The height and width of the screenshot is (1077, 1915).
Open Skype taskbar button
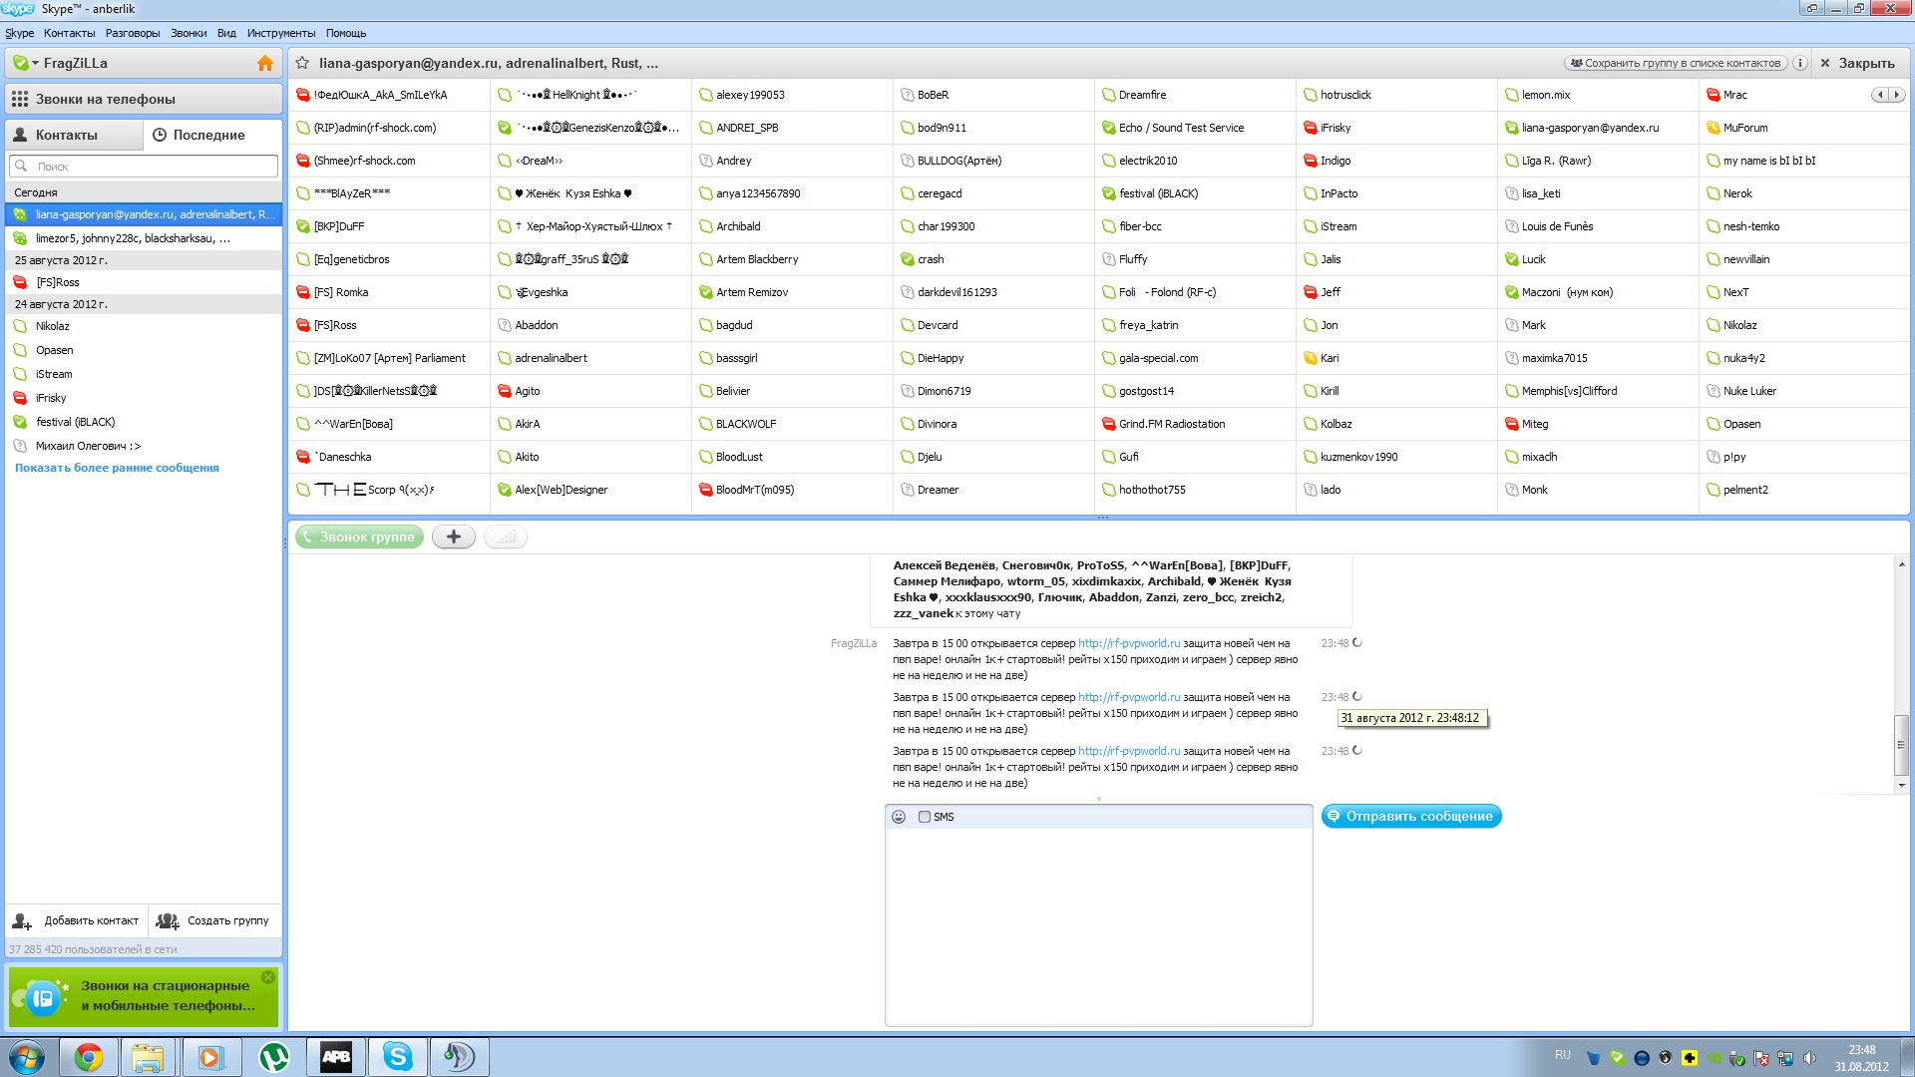(397, 1057)
